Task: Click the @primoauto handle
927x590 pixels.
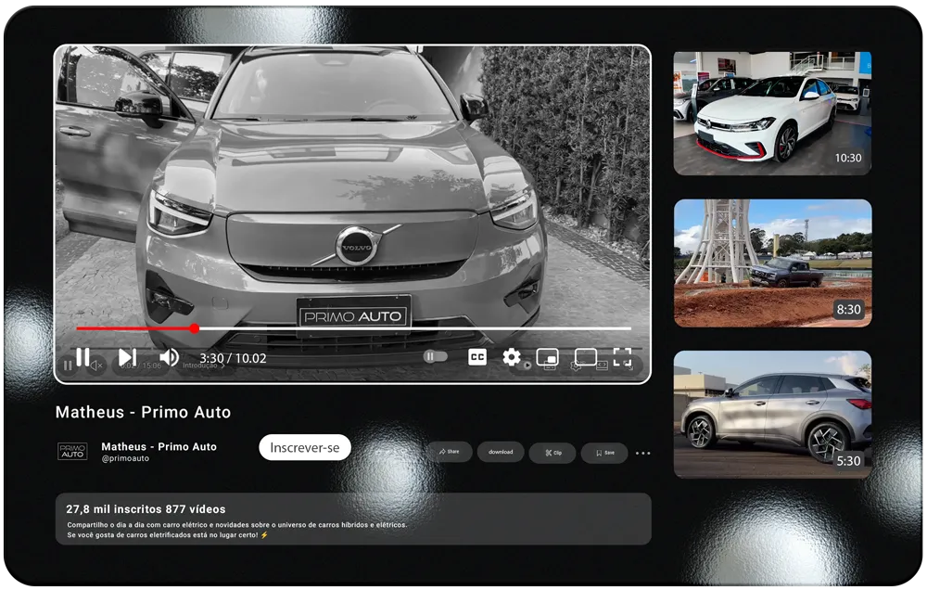Action: coord(125,458)
